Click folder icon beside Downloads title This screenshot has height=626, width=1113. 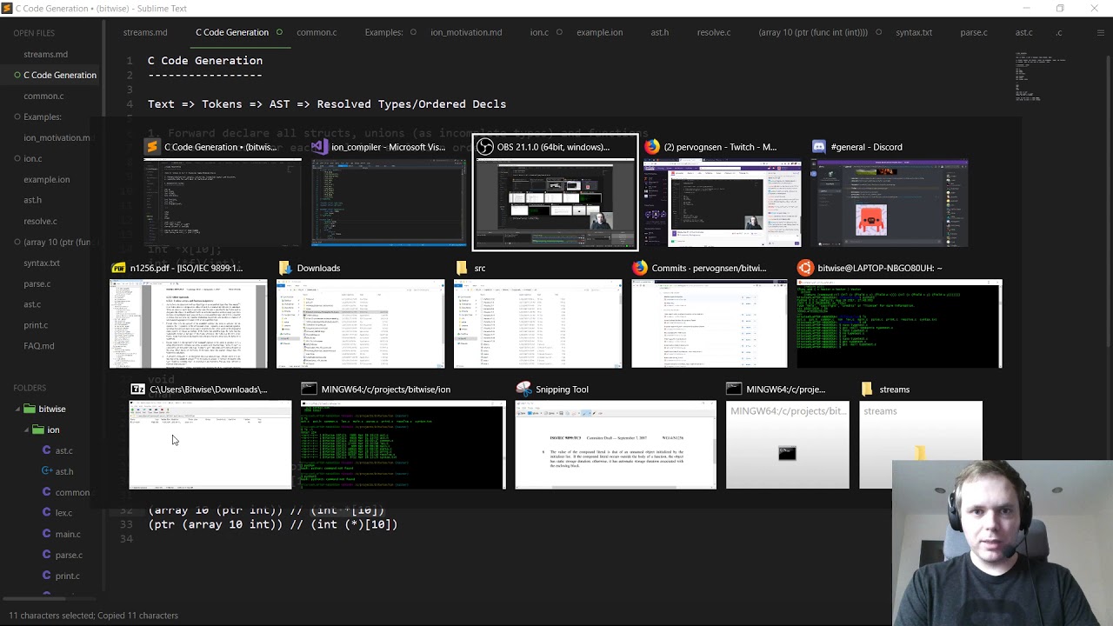285,268
